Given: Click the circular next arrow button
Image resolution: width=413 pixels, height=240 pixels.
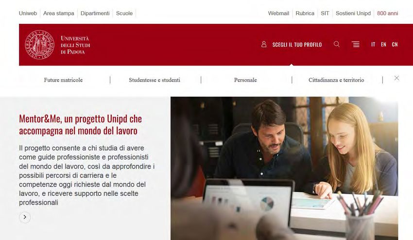Looking at the screenshot, I should 25,217.
